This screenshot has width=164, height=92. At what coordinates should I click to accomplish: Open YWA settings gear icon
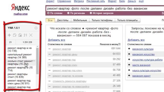point(36,28)
